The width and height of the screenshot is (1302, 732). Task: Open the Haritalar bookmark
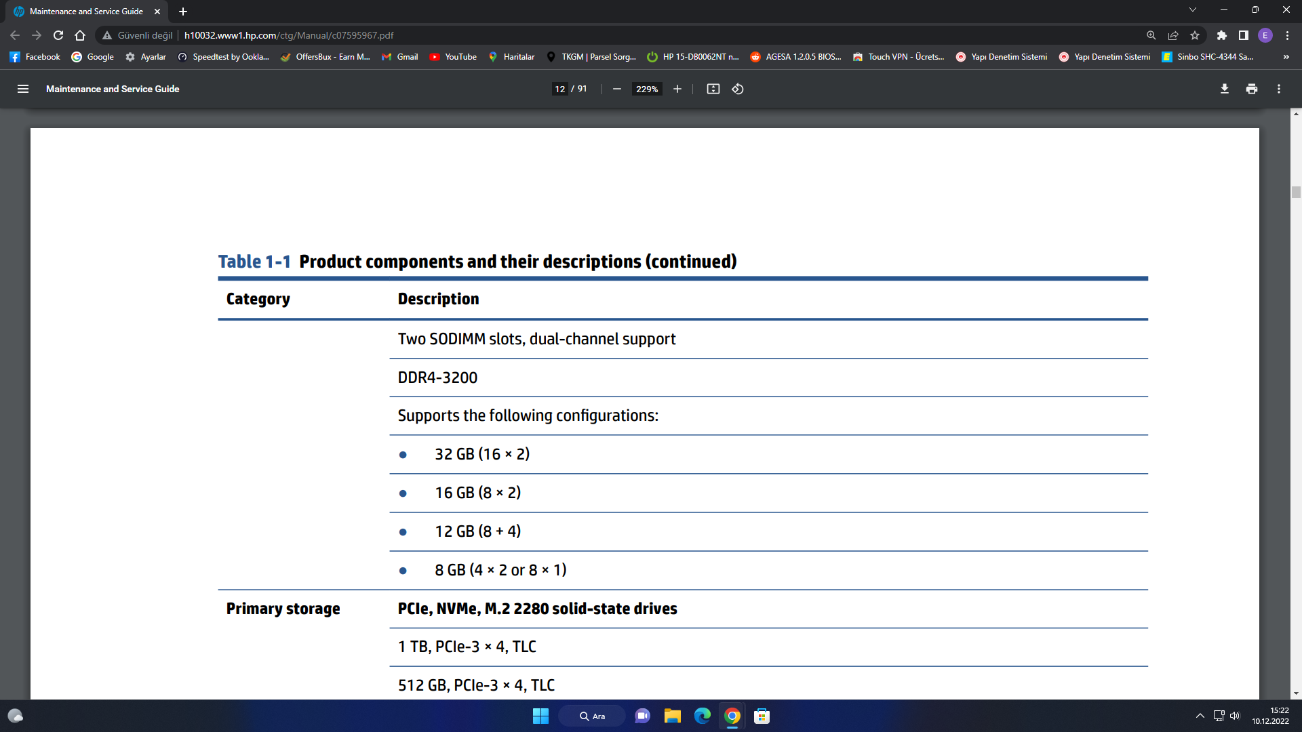point(512,57)
